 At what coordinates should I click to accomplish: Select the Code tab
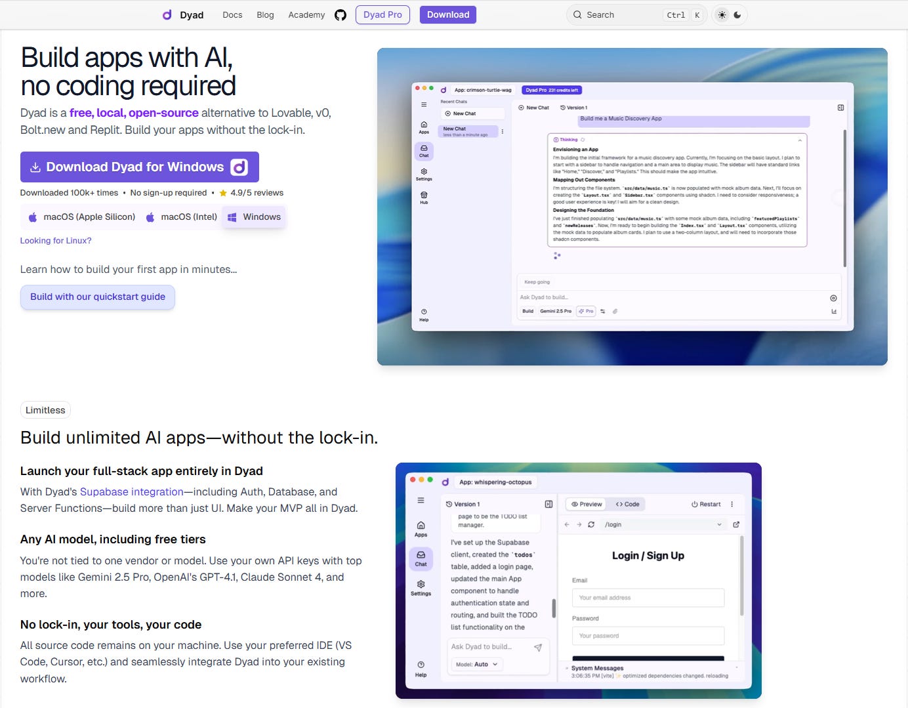(x=627, y=504)
